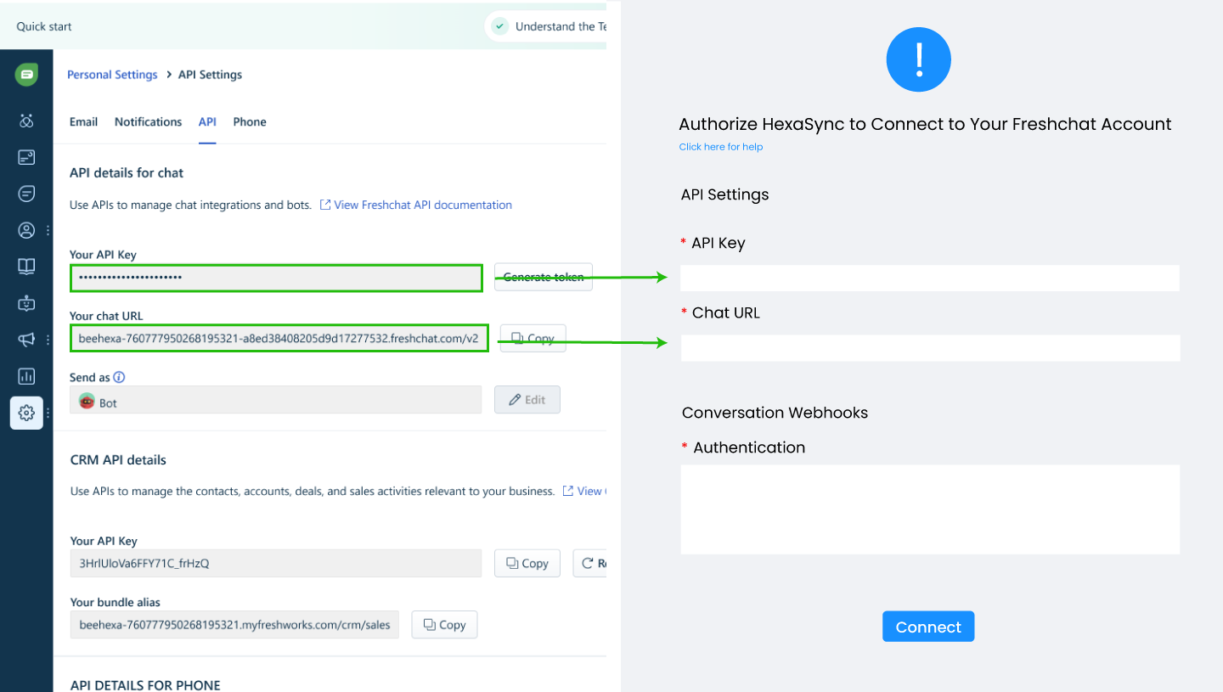
Task: Focus the HexaSync Chat URL input
Action: 930,347
